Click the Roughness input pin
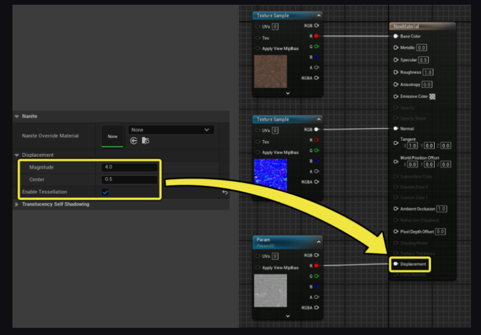Viewport: 481px width, 335px height. click(396, 72)
